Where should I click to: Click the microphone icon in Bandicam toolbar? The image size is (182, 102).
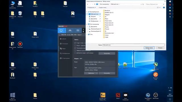pyautogui.click(x=83, y=31)
